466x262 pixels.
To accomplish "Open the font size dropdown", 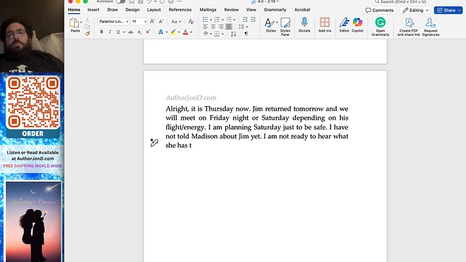I will (145, 22).
